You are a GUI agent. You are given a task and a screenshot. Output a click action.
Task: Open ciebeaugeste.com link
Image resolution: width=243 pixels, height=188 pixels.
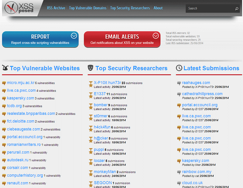pos(23,129)
